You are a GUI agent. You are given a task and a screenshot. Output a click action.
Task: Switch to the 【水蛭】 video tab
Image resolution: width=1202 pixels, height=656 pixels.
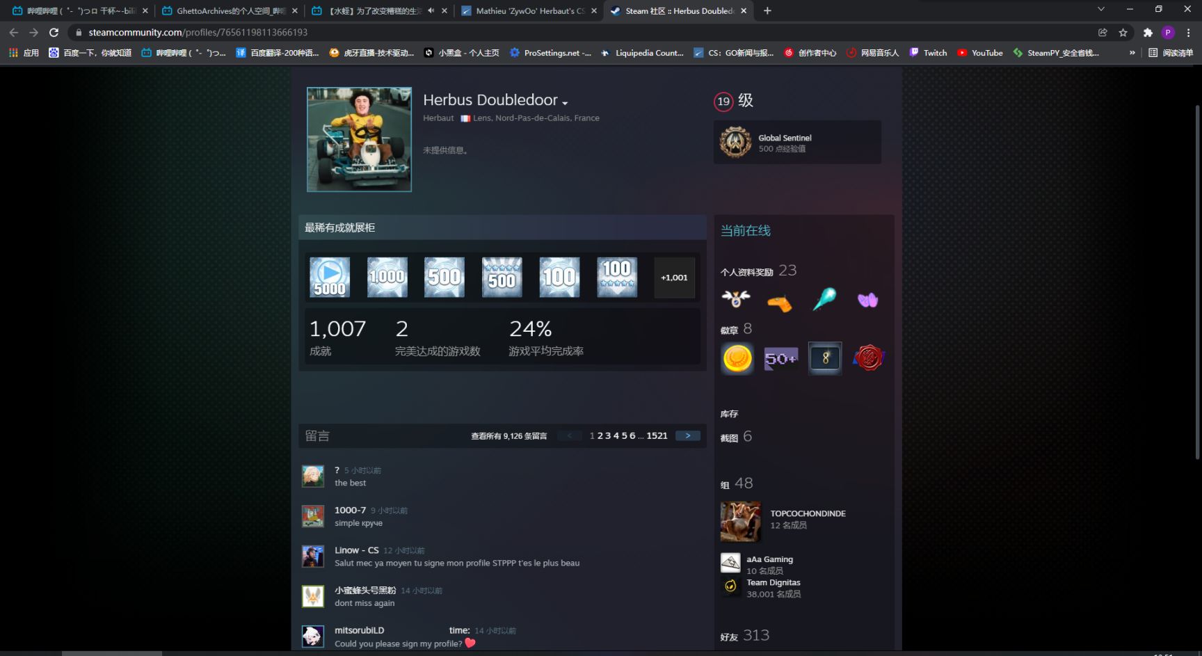(379, 10)
